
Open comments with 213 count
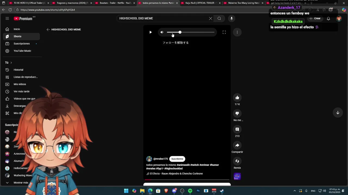click(x=237, y=129)
